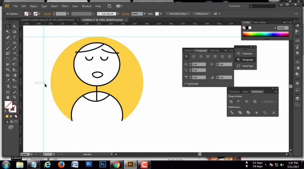
Task: Open the Effect menu
Action: [65, 6]
